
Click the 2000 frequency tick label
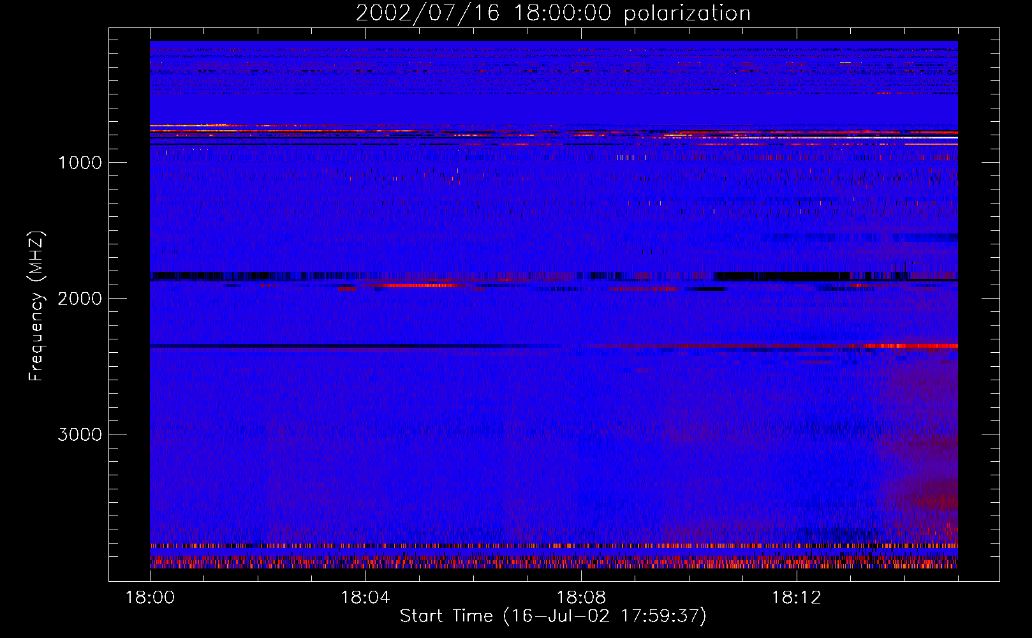coord(80,299)
